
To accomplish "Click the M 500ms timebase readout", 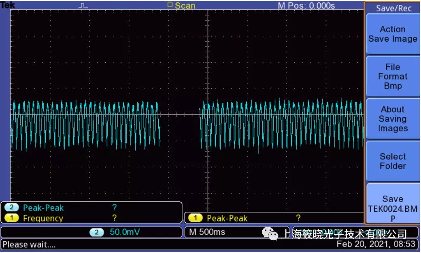I will 207,232.
